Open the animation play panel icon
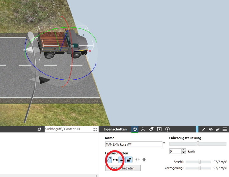The image size is (229, 177). click(159, 129)
